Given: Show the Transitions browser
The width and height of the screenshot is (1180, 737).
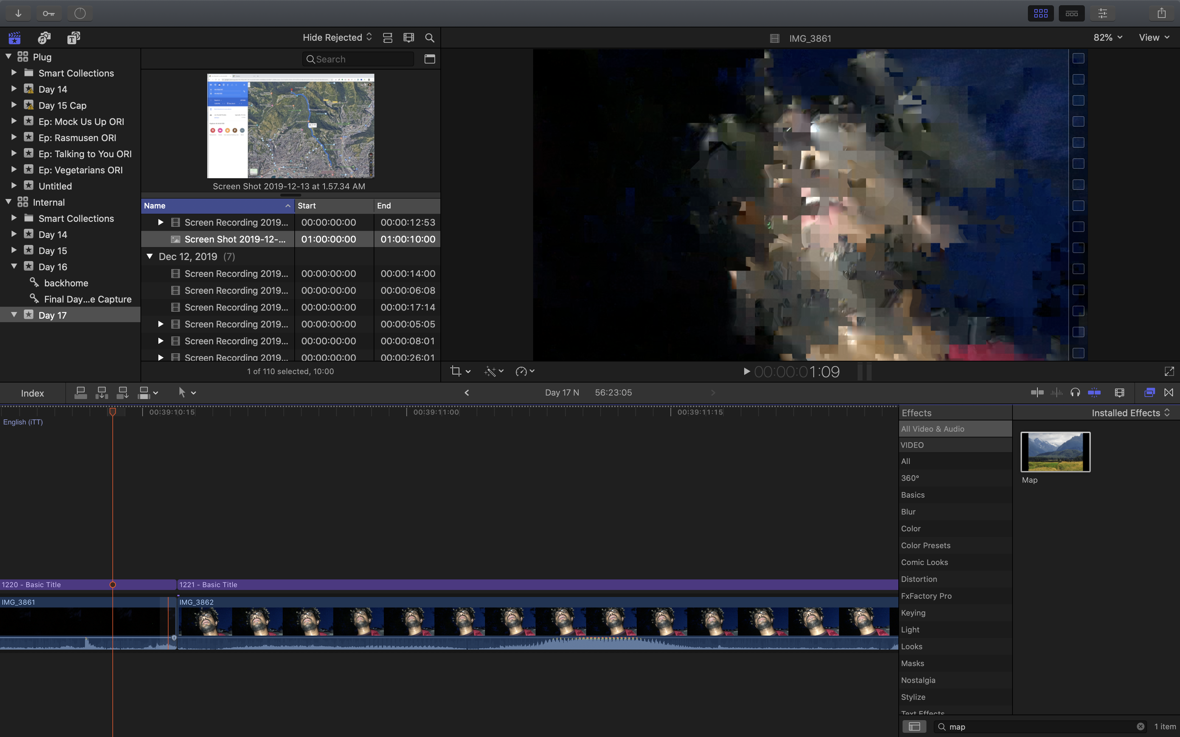Looking at the screenshot, I should click(x=1169, y=392).
